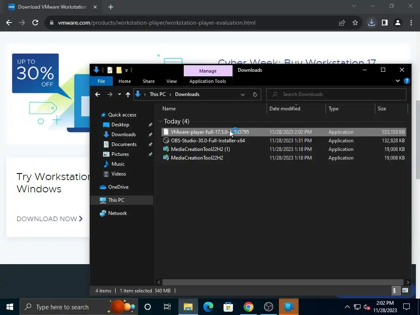Open the File tab in Explorer
Viewport: 420px width, 315px height.
(x=101, y=81)
